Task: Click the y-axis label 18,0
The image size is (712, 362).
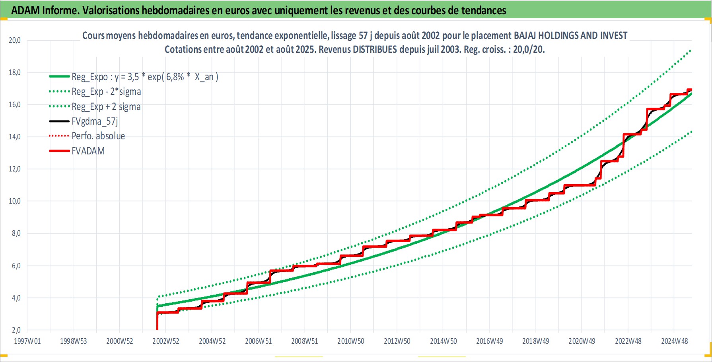Action: tap(15, 73)
